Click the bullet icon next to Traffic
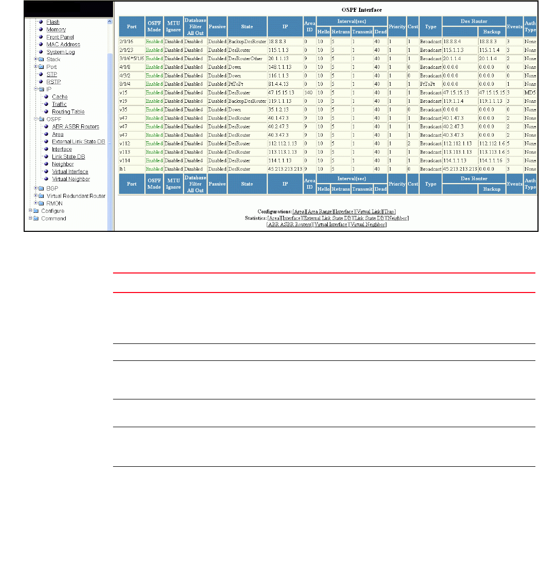Image resolution: width=539 pixels, height=584 pixels. [46, 104]
